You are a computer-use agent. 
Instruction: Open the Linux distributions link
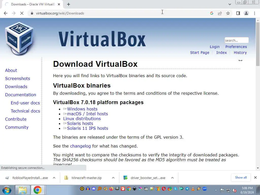tap(82, 119)
